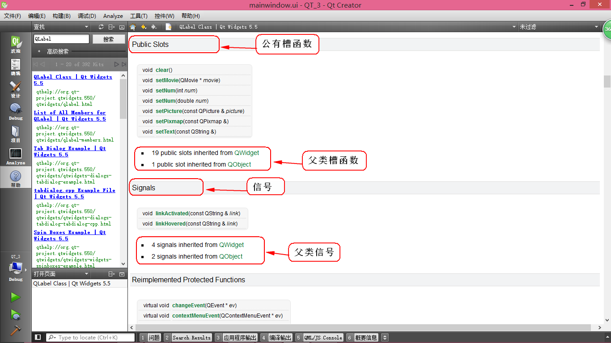
Task: Click the 搜索 search button
Action: click(x=108, y=39)
